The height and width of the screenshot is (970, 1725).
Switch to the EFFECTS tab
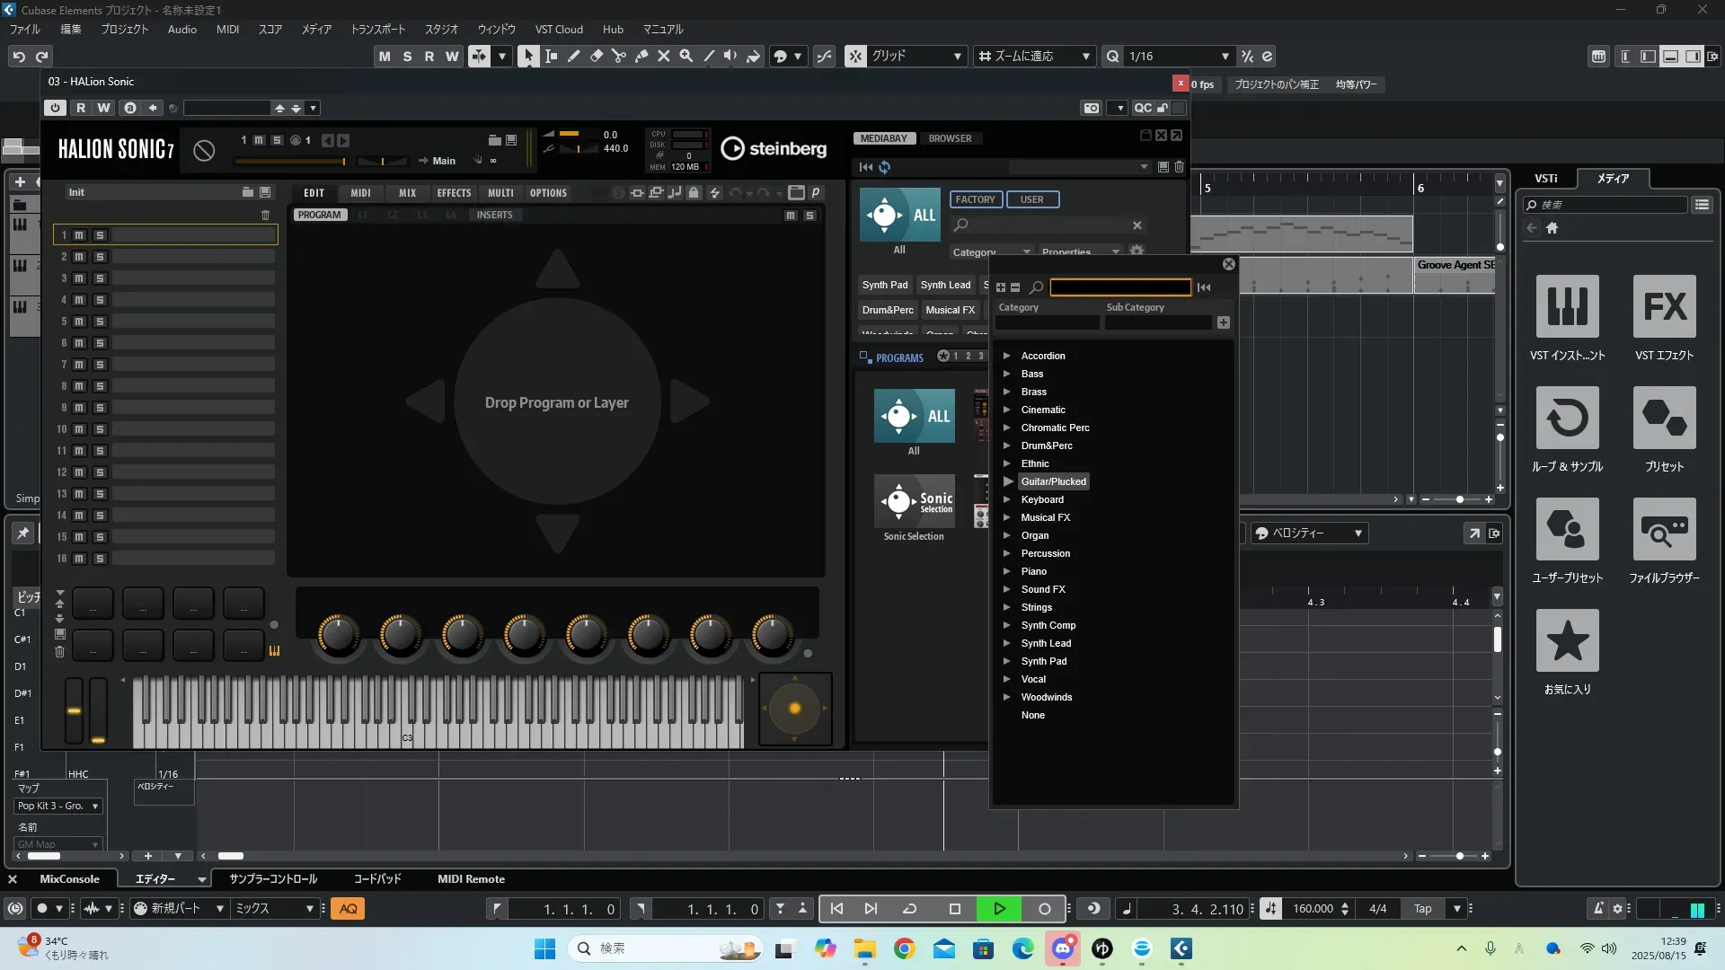[x=454, y=193]
